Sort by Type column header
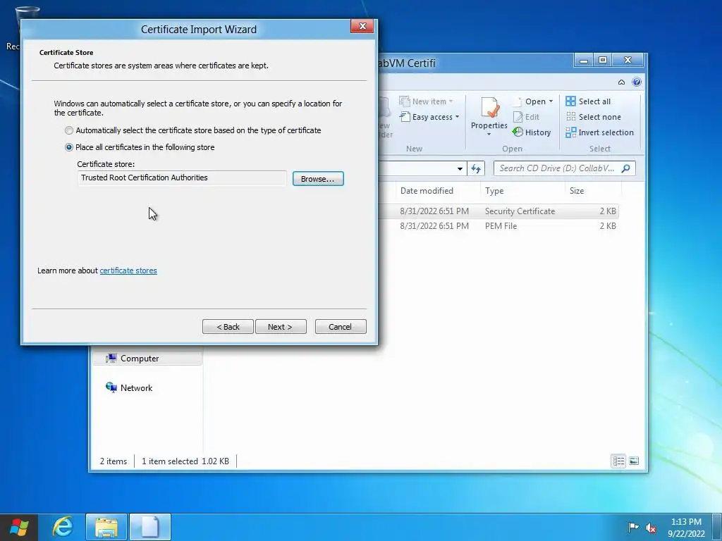 [x=494, y=190]
